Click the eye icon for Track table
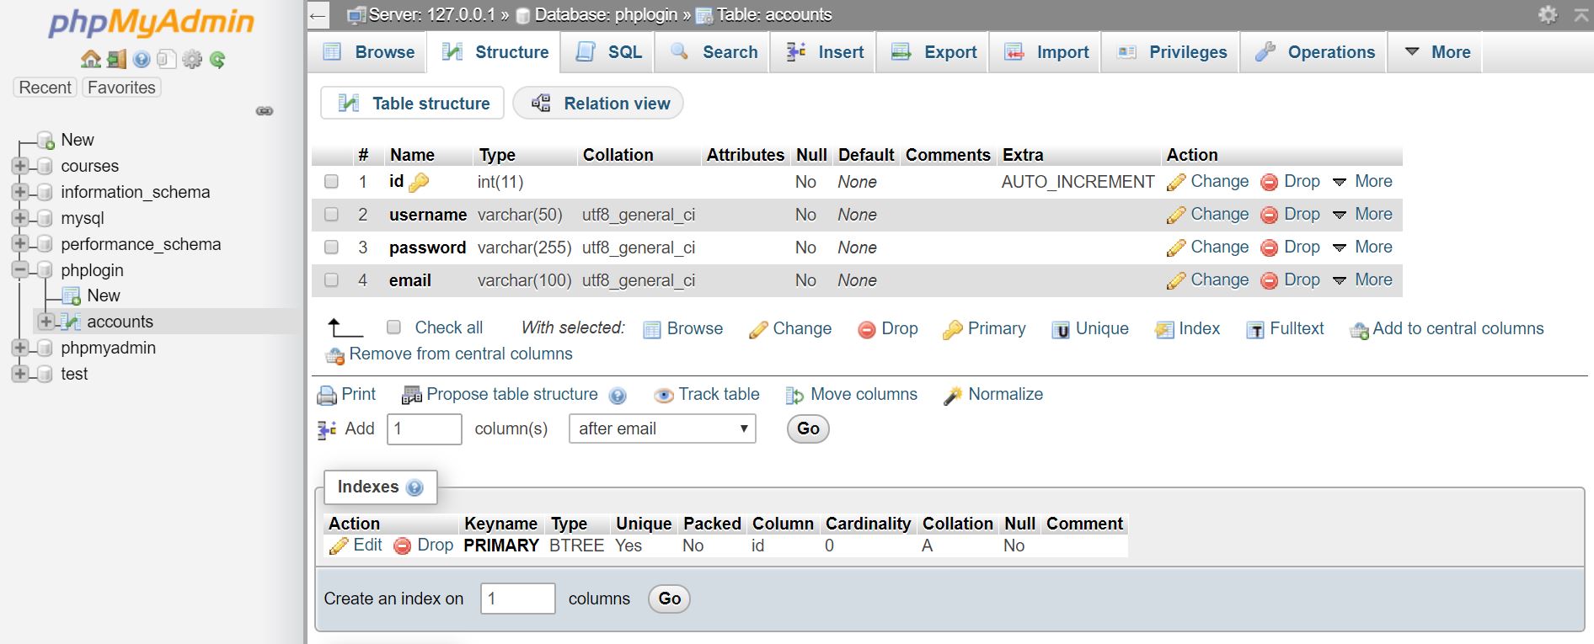Viewport: 1594px width, 644px height. coord(664,396)
